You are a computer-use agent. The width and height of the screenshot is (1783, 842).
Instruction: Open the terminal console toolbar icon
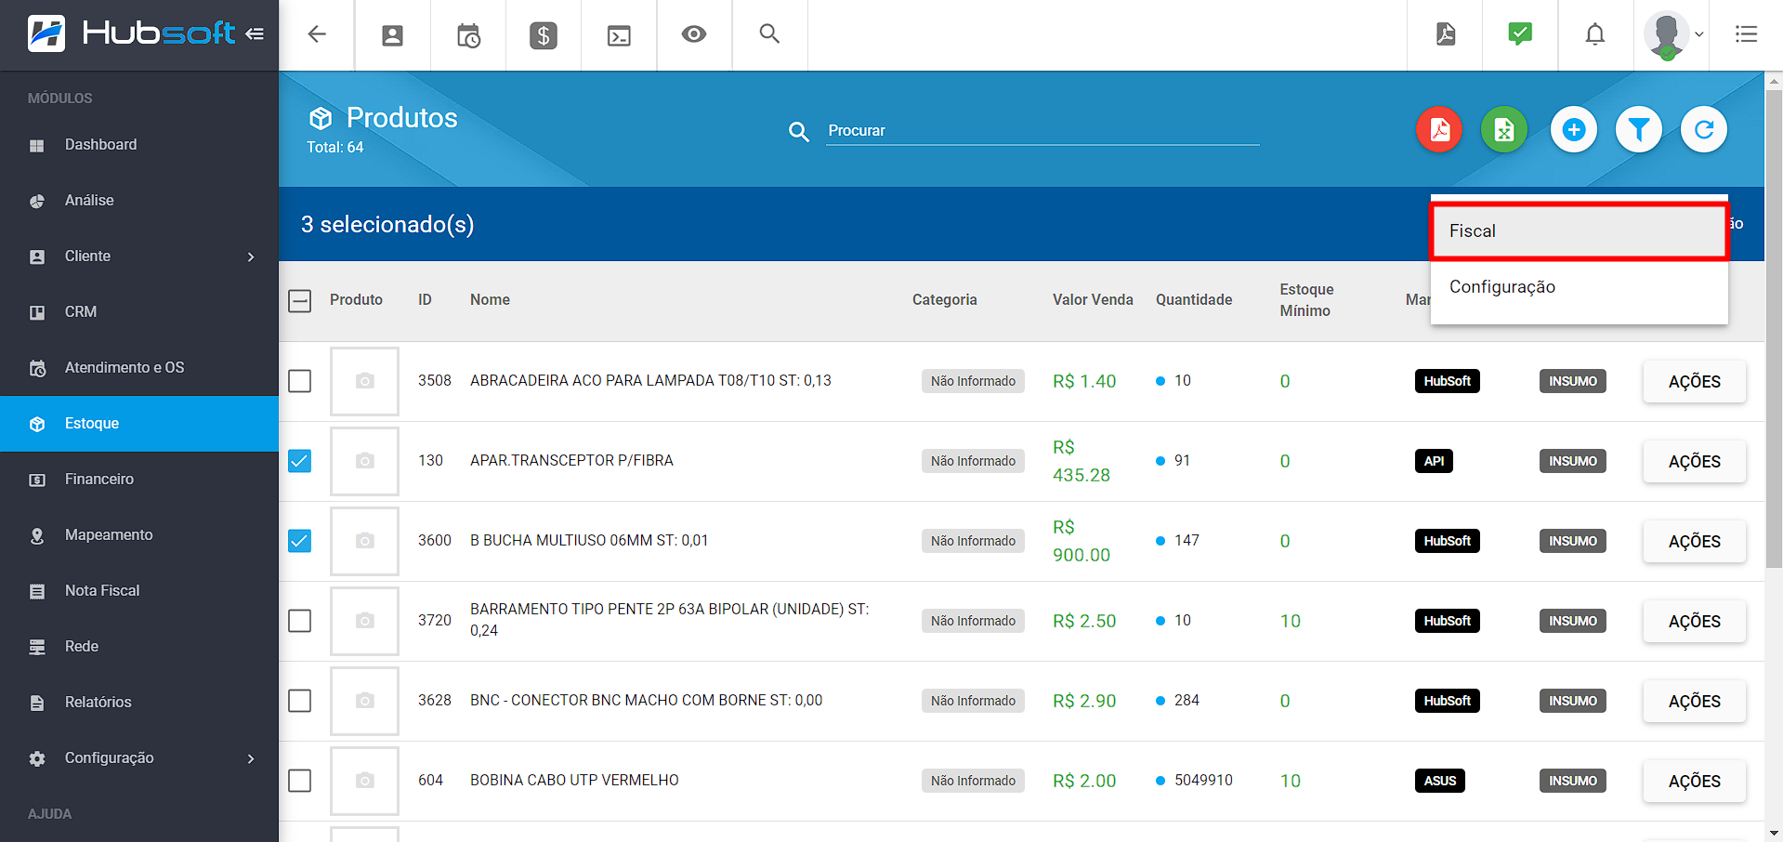point(619,35)
